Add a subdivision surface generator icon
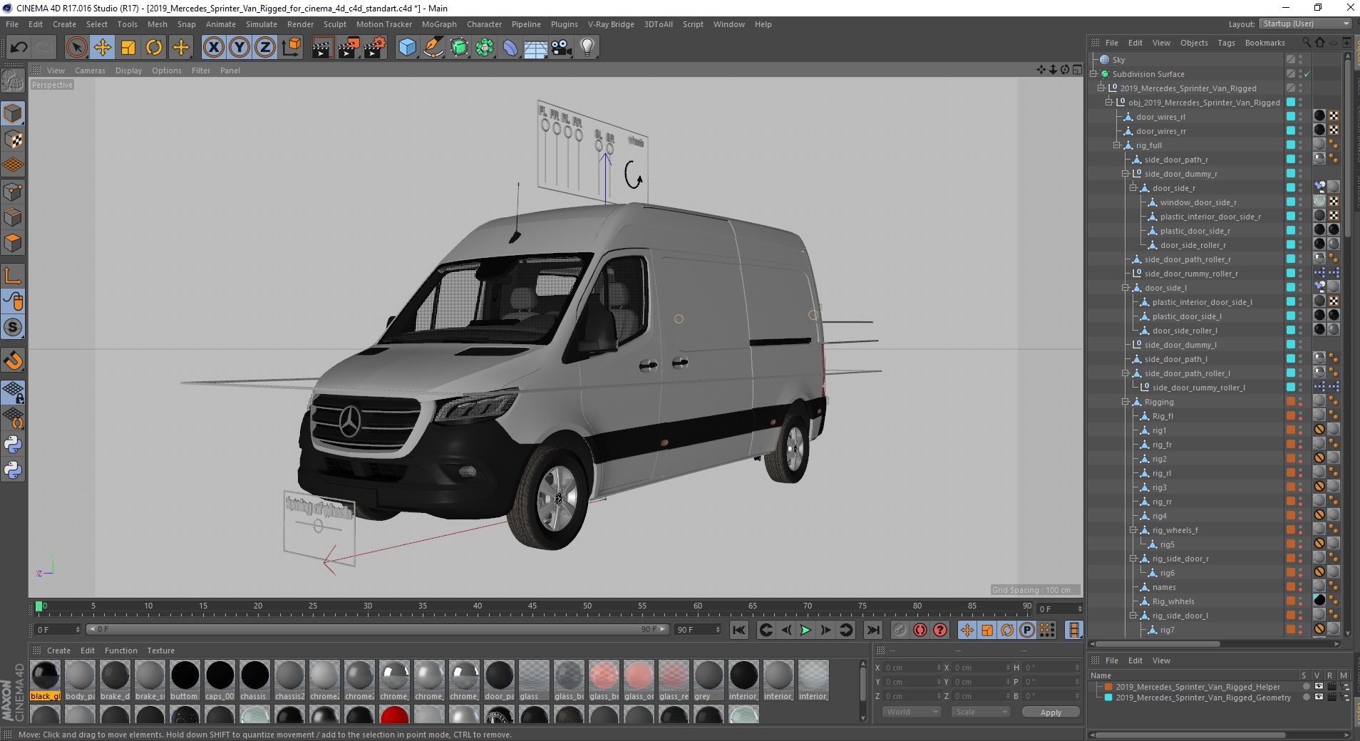The image size is (1360, 741). 459,48
